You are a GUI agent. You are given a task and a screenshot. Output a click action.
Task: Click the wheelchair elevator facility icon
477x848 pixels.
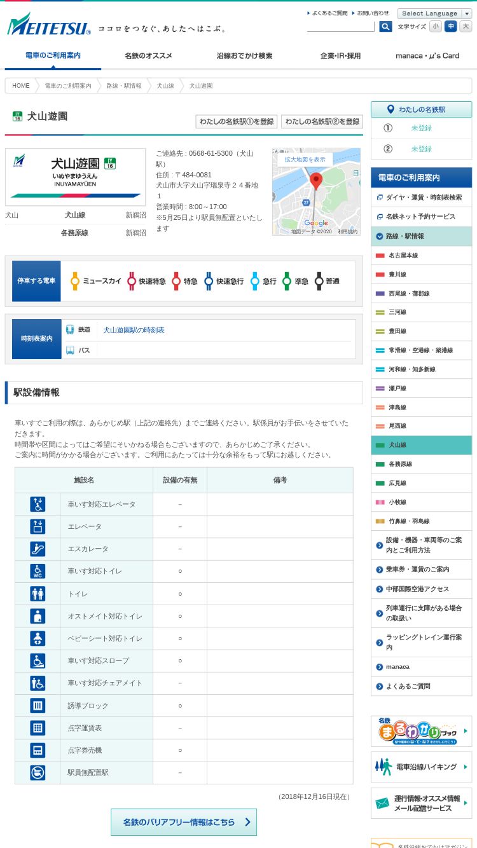pyautogui.click(x=38, y=504)
